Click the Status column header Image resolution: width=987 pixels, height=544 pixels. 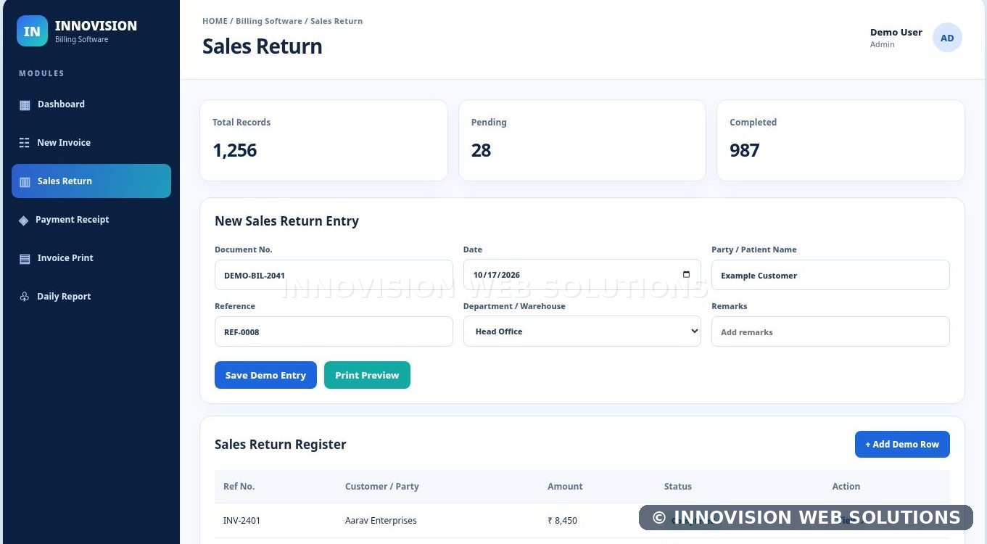coord(678,487)
